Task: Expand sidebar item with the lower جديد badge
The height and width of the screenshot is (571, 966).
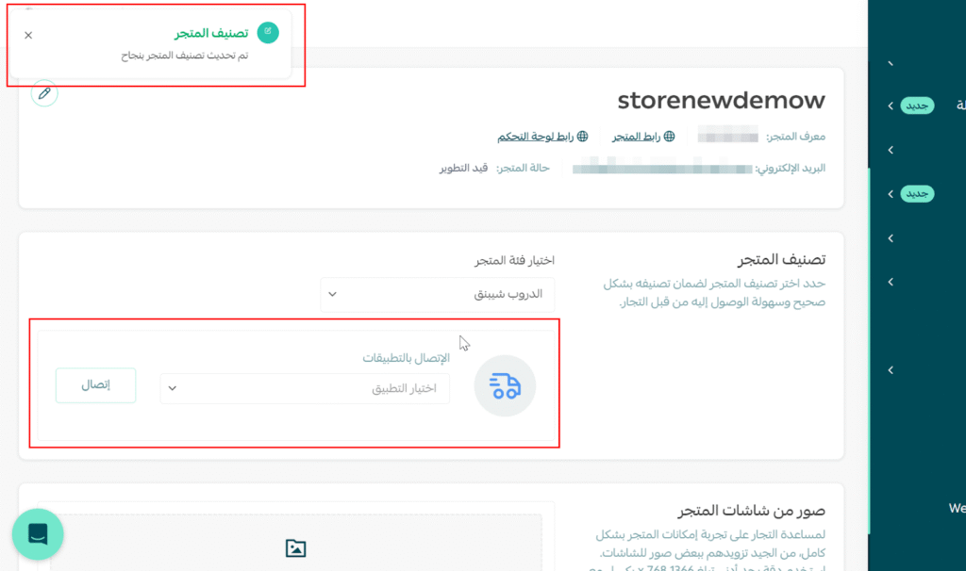Action: 890,194
